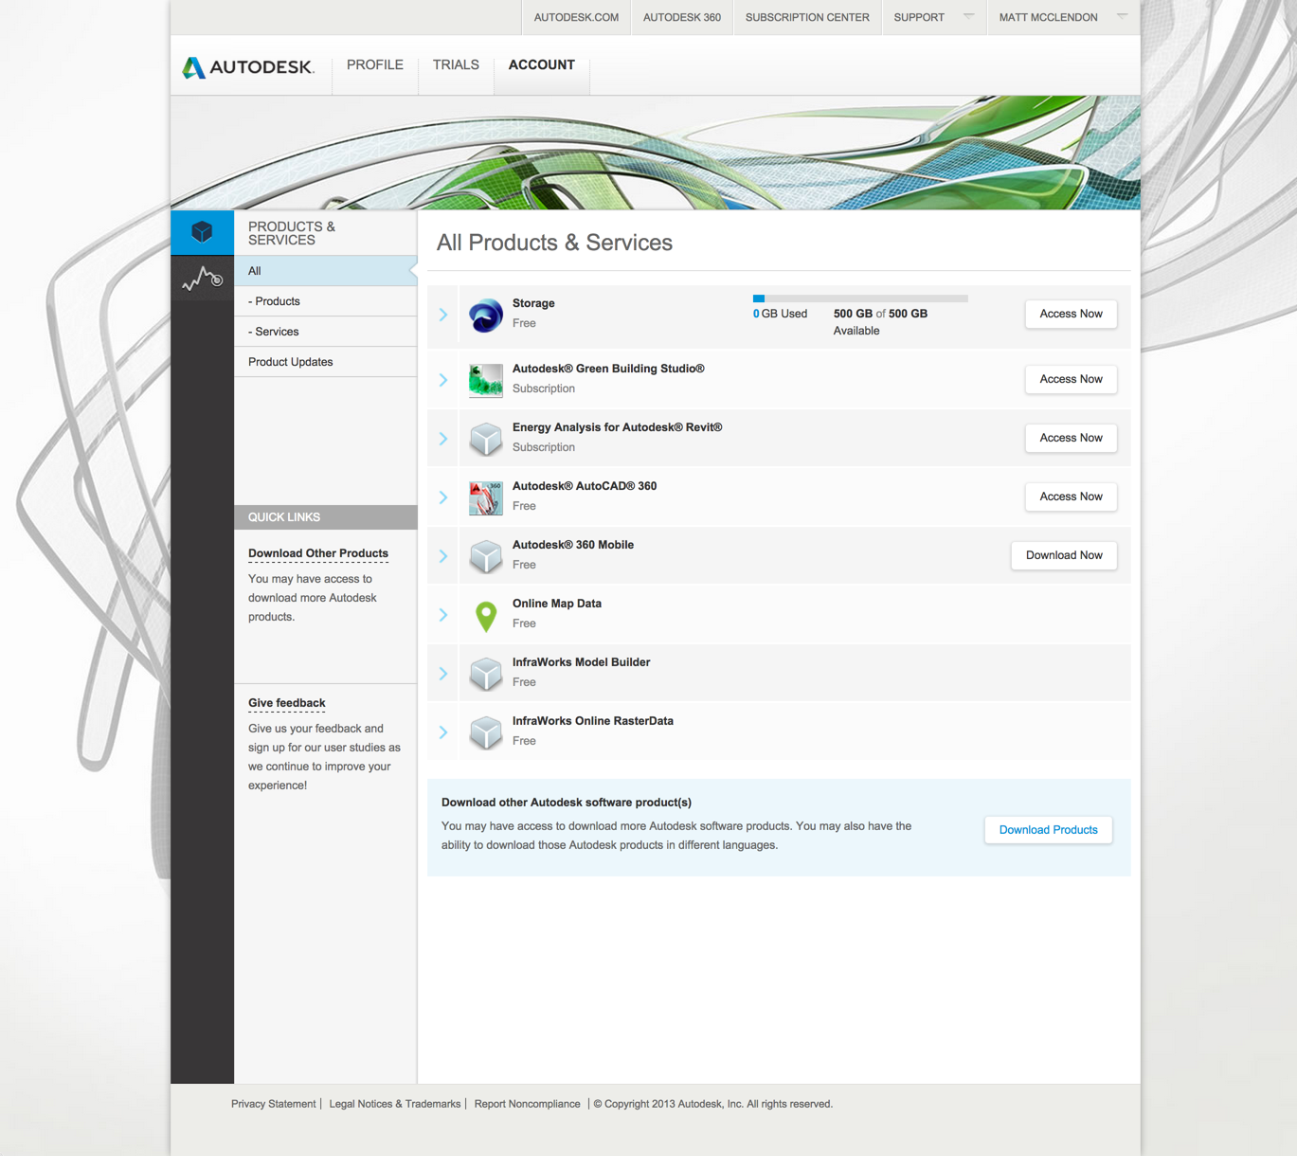Open the usage graph sidebar icon

202,279
